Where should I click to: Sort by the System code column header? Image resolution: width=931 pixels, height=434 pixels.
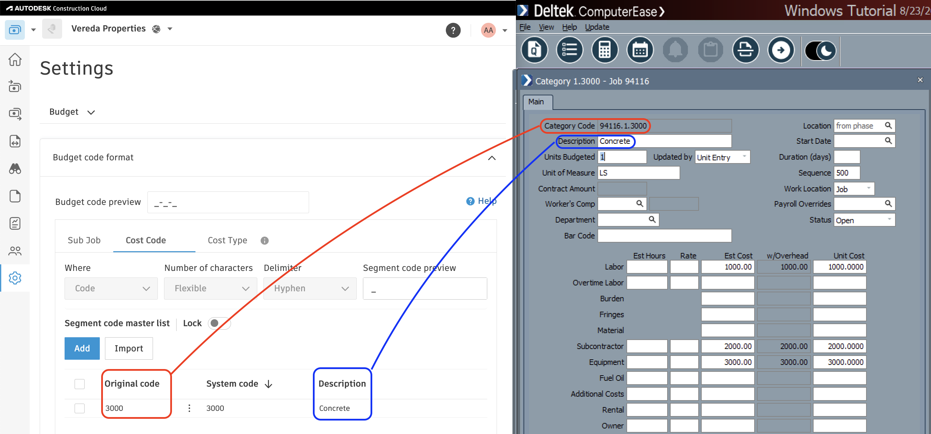coord(239,384)
